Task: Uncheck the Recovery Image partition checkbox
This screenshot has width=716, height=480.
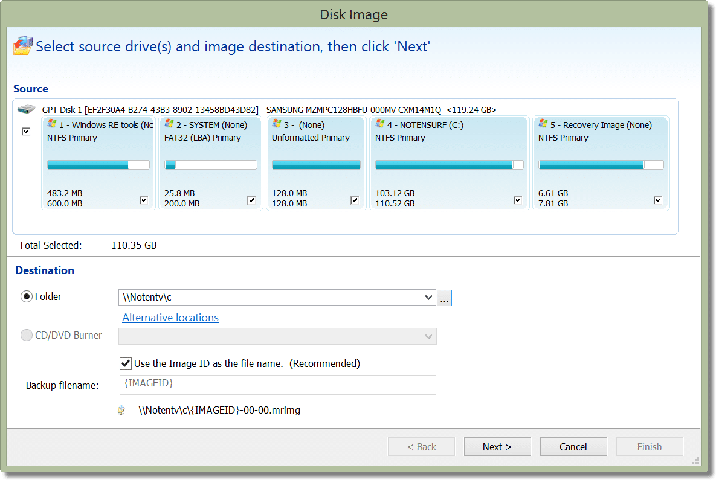Action: tap(658, 200)
